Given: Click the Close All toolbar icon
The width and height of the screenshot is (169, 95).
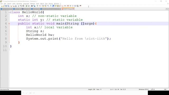Looking at the screenshot, I should pos(13,6).
